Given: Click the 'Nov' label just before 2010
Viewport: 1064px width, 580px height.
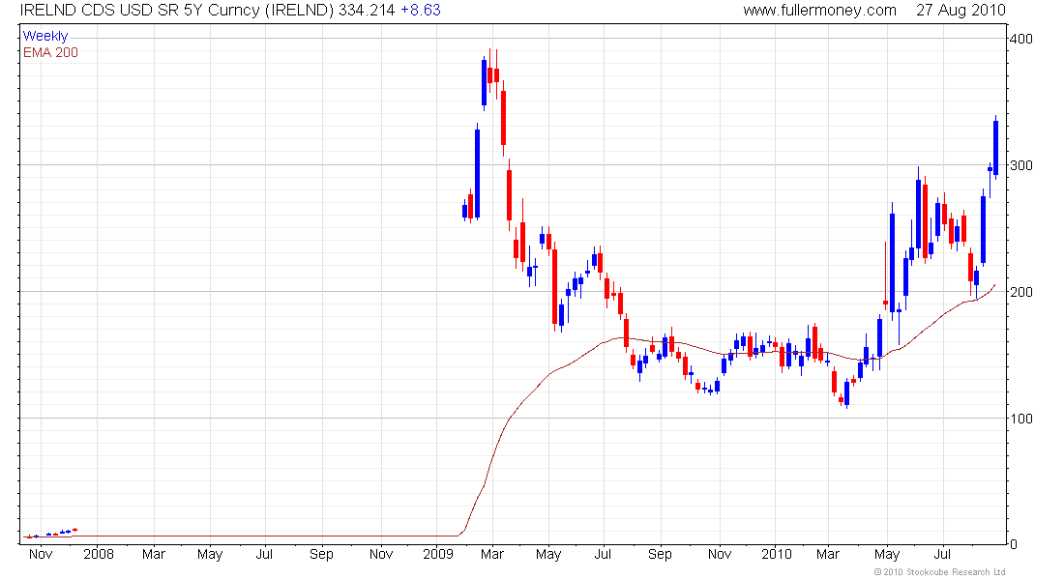Looking at the screenshot, I should 720,554.
